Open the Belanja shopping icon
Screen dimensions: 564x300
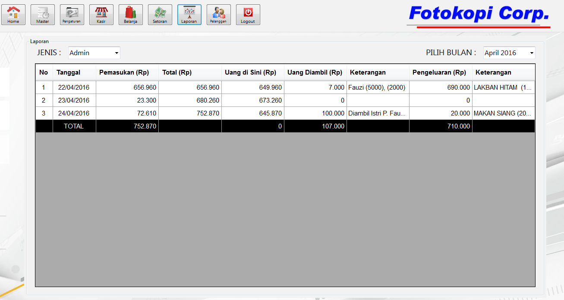[130, 14]
